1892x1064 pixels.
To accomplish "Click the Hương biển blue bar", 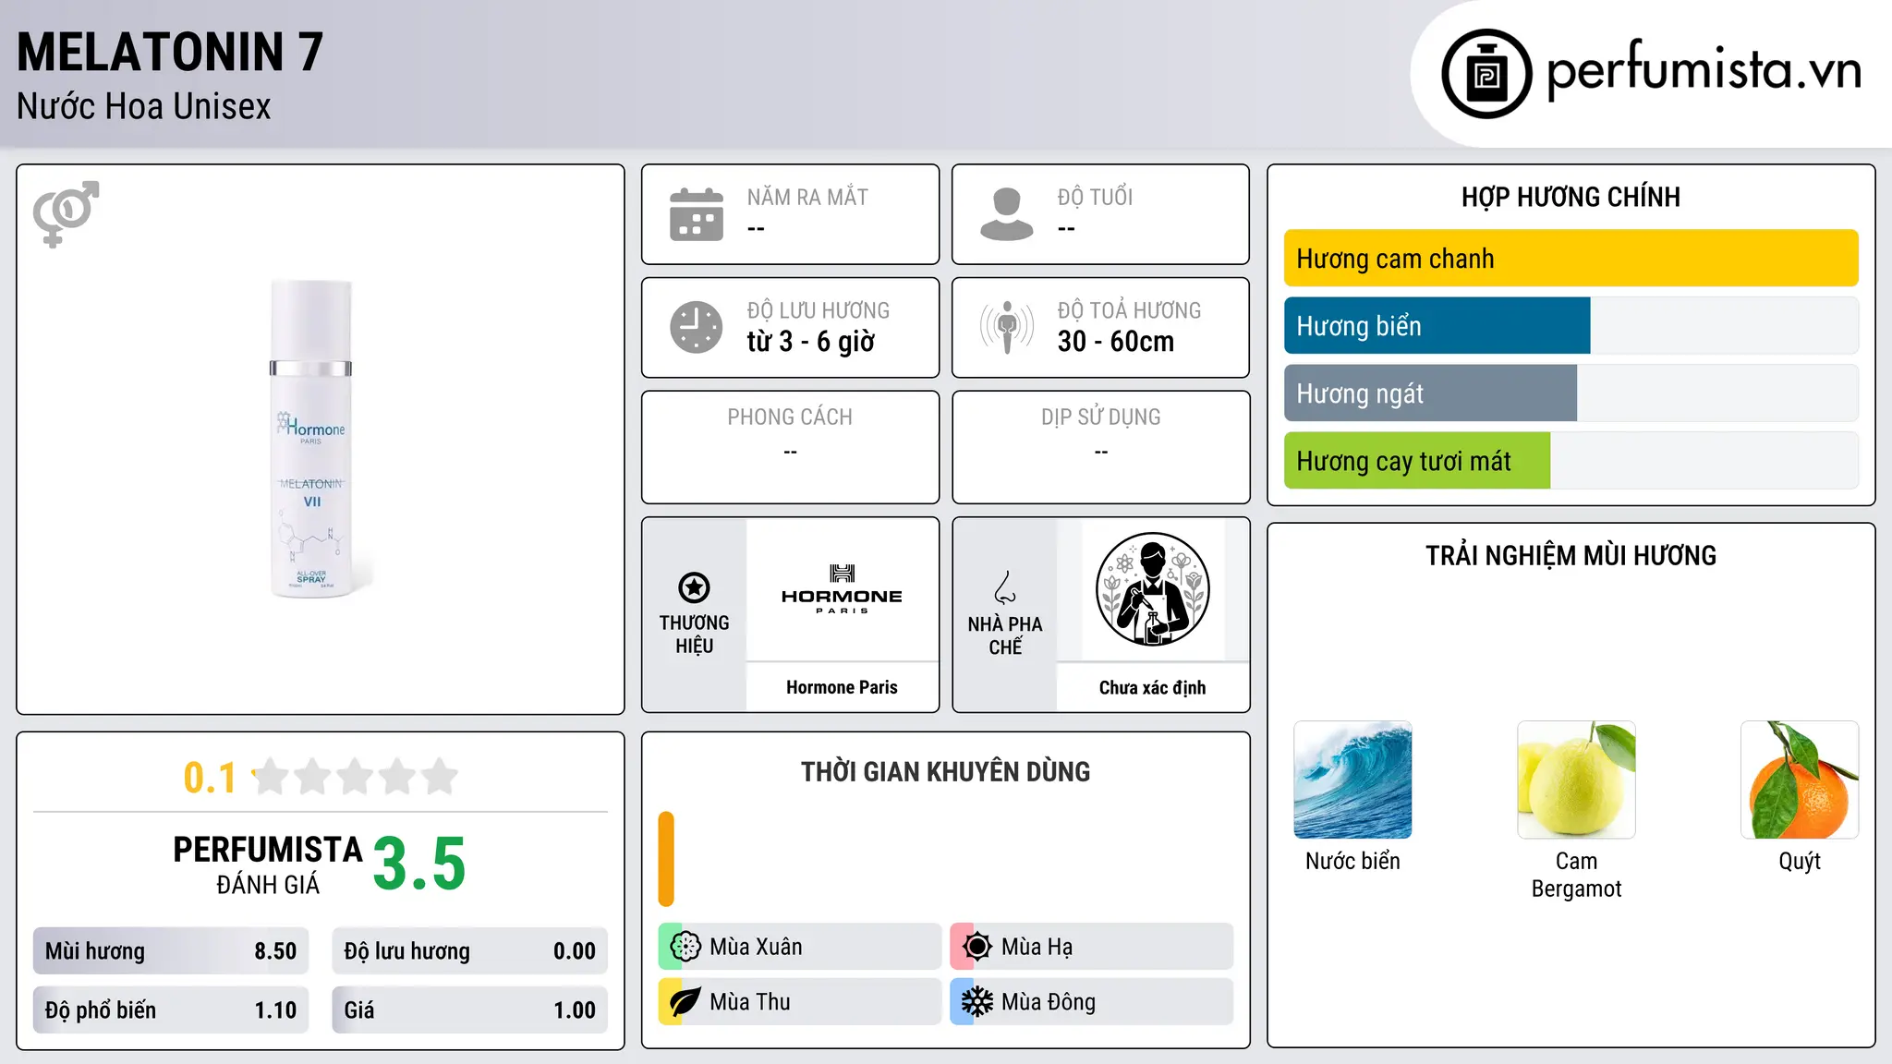I will tap(1437, 326).
